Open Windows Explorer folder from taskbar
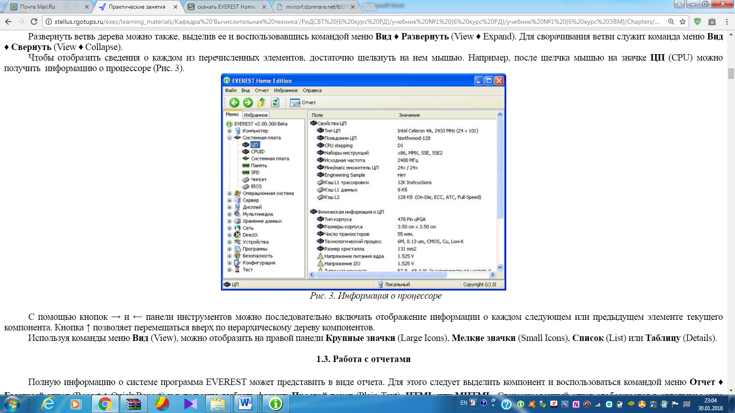Screen dimensions: 735x413 tap(218, 404)
